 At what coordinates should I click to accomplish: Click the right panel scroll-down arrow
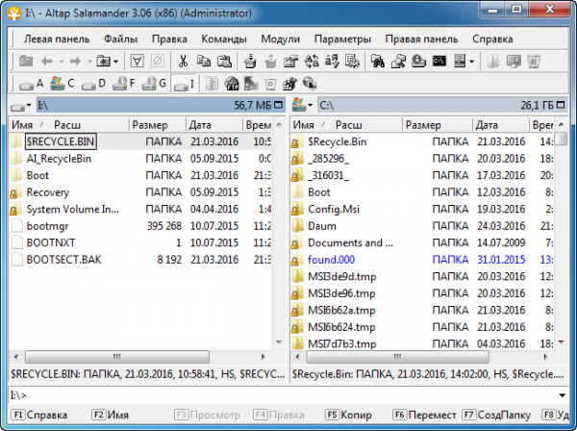[x=562, y=342]
